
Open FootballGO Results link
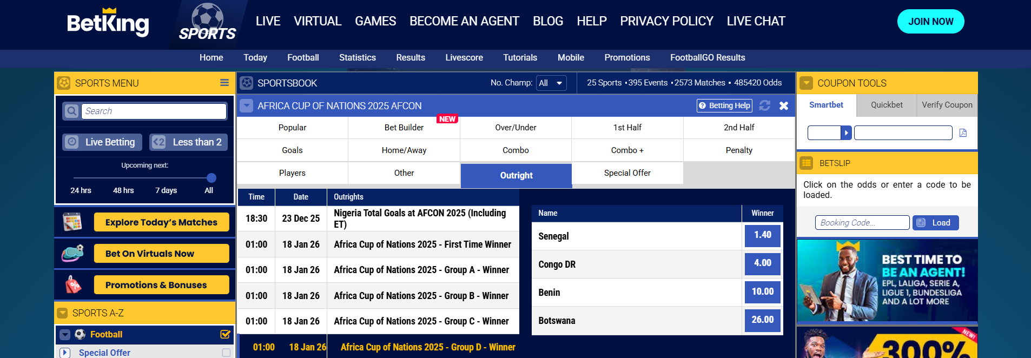[708, 57]
